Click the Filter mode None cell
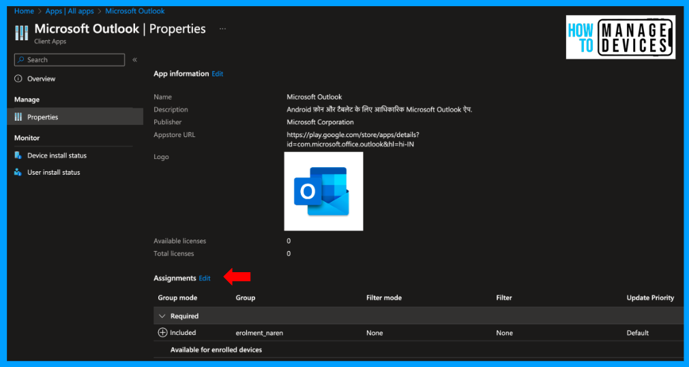 click(375, 333)
